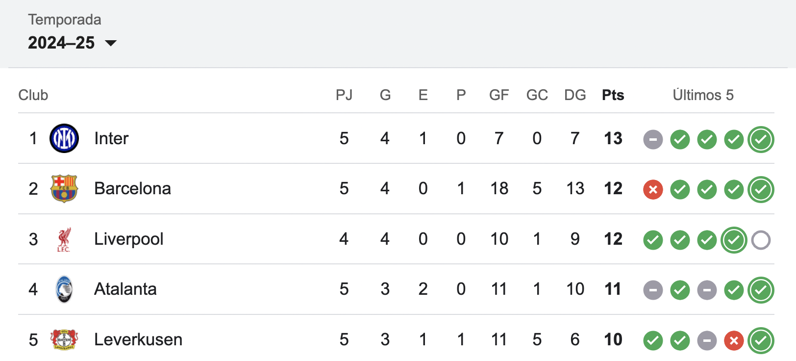Viewport: 796px width, 361px height.
Task: Click Inter's gray draw result icon
Action: click(653, 140)
